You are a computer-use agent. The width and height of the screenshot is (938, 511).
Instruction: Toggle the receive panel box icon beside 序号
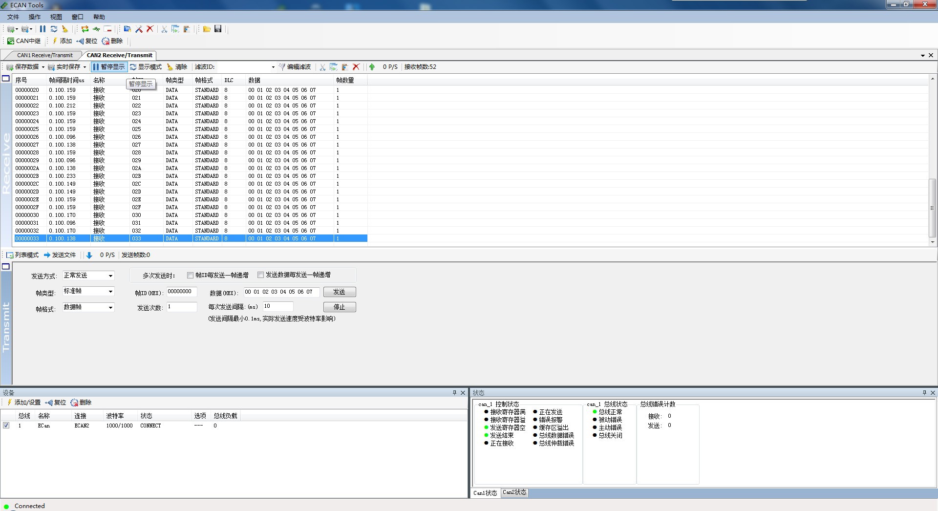pyautogui.click(x=6, y=79)
